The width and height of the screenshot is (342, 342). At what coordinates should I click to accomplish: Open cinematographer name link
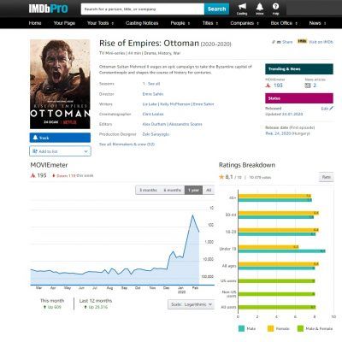pyautogui.click(x=153, y=114)
